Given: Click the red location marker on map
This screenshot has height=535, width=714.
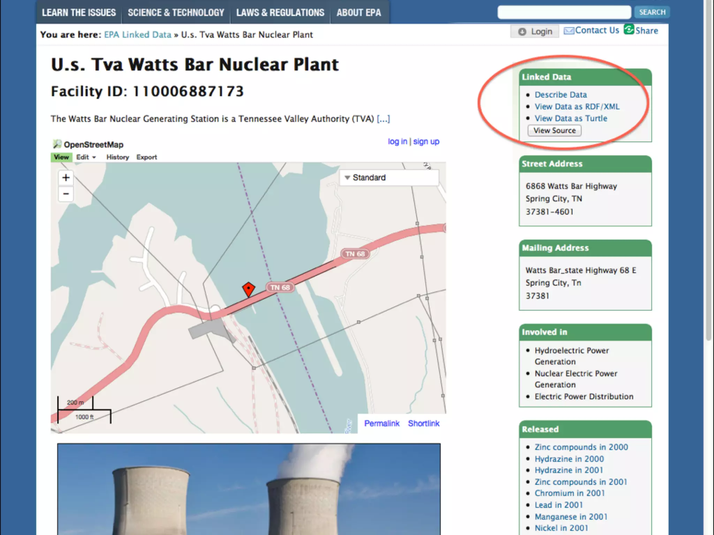Looking at the screenshot, I should [248, 289].
